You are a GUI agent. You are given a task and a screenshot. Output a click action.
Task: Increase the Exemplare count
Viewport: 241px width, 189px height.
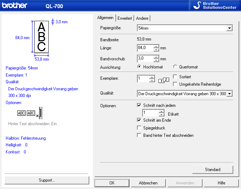[152, 77]
